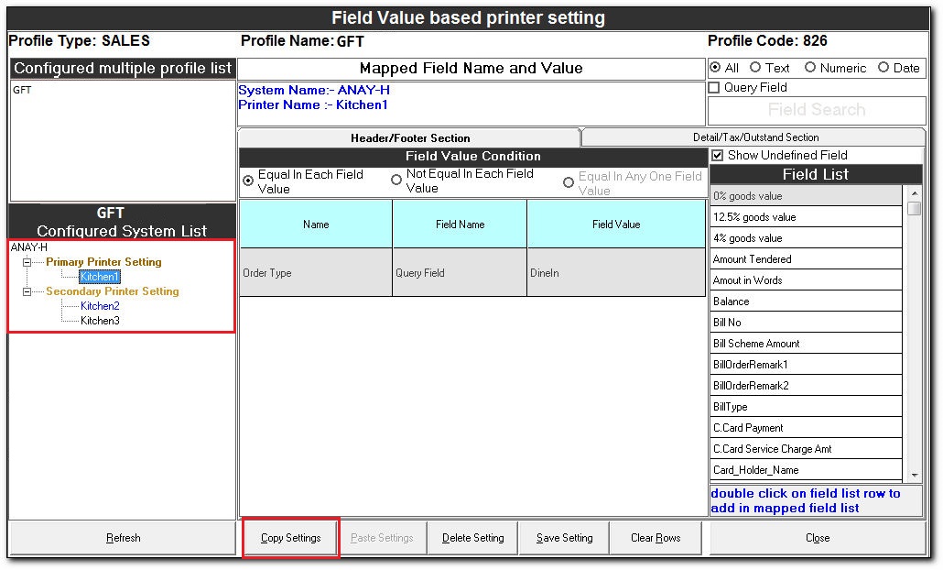Click the Clear Rows button
This screenshot has height=570, width=943.
pos(656,538)
